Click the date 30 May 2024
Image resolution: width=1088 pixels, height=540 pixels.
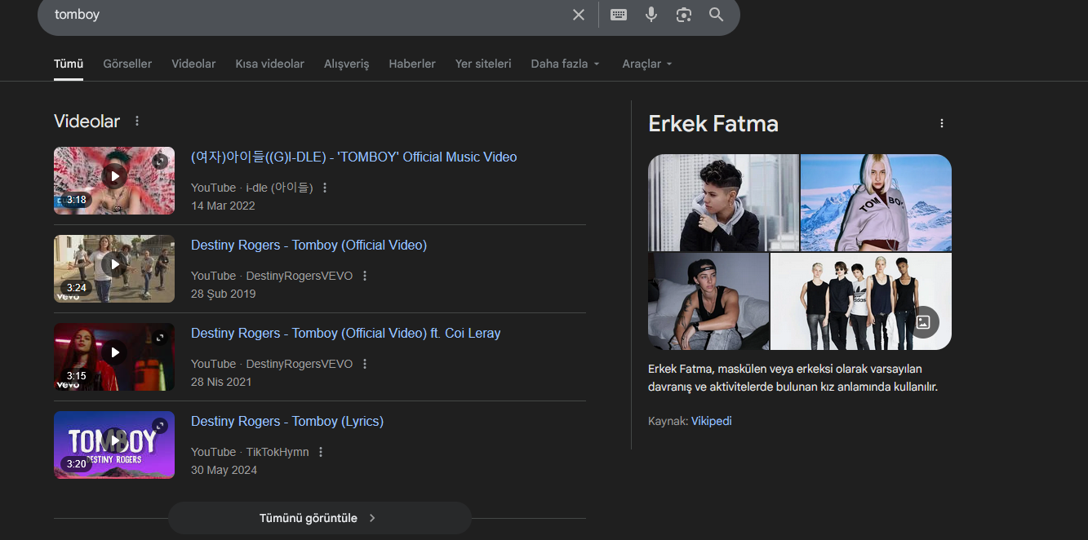pyautogui.click(x=224, y=470)
